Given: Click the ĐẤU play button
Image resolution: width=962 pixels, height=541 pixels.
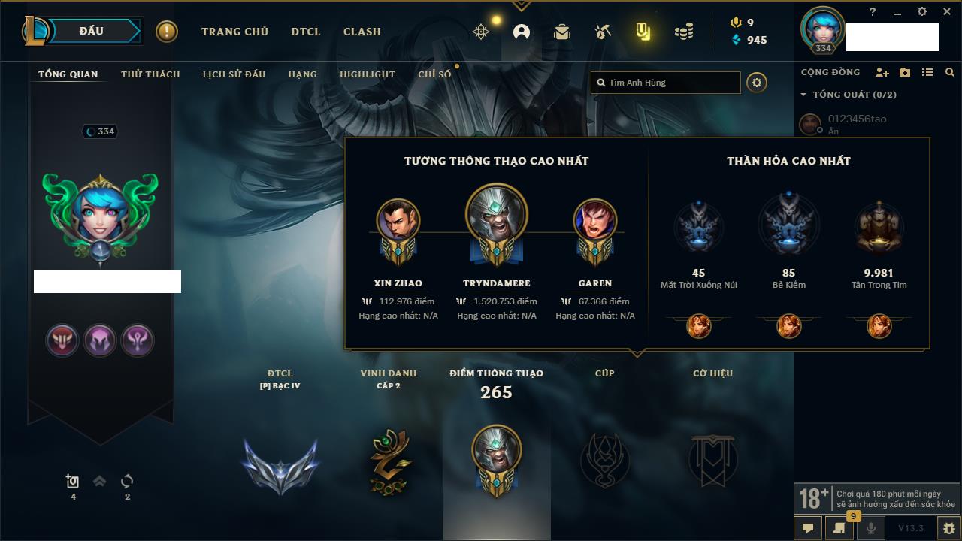Looking at the screenshot, I should click(92, 31).
